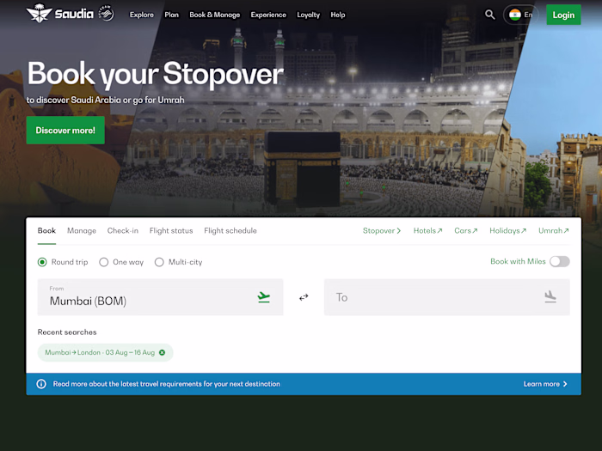Click the Book your Stopover headline
Screen dimensions: 602x451
156,74
